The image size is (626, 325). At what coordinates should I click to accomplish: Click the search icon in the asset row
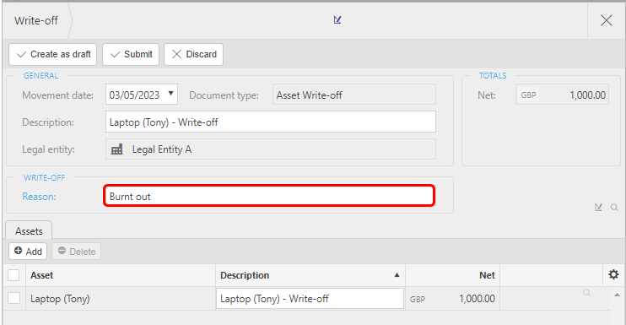click(586, 293)
